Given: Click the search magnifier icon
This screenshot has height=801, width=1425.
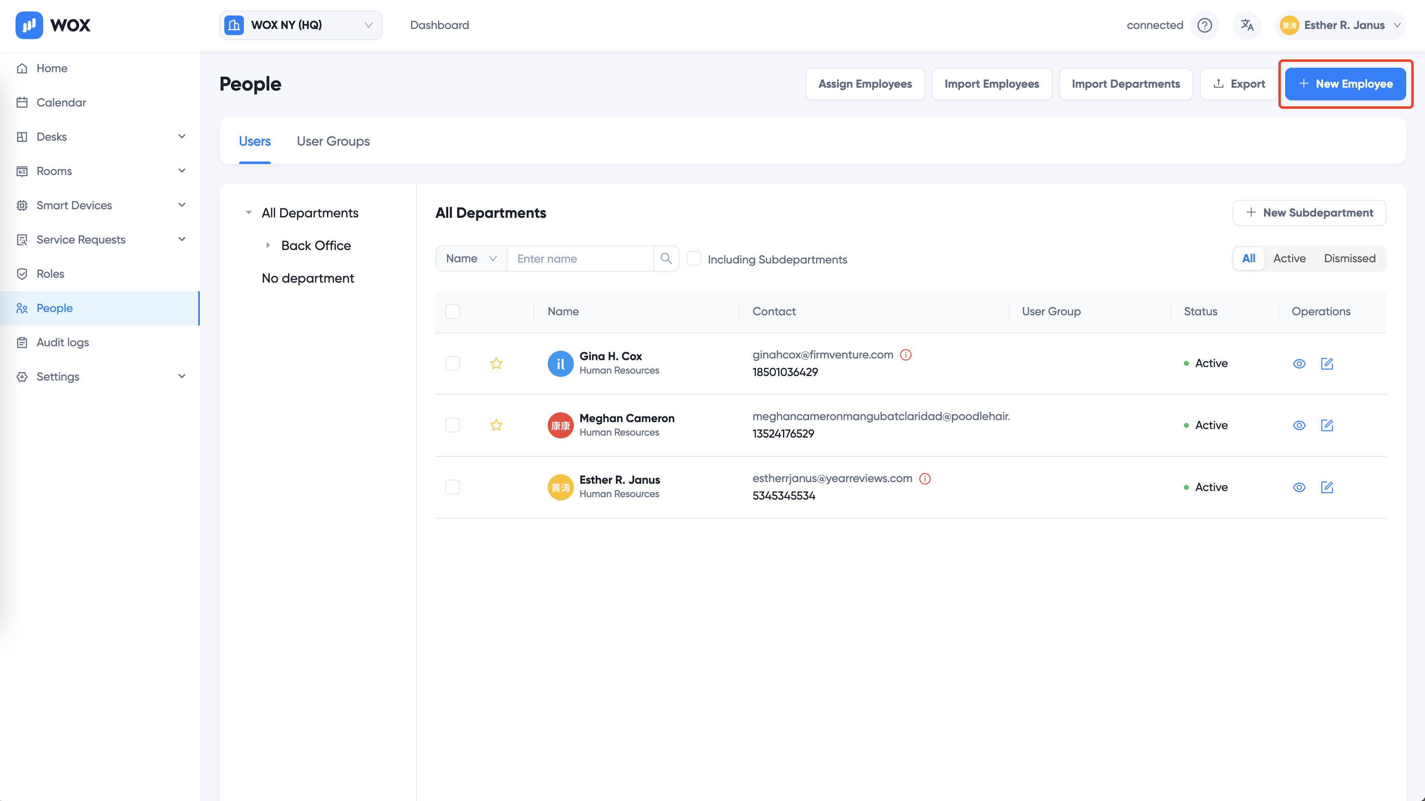Looking at the screenshot, I should click(x=666, y=258).
